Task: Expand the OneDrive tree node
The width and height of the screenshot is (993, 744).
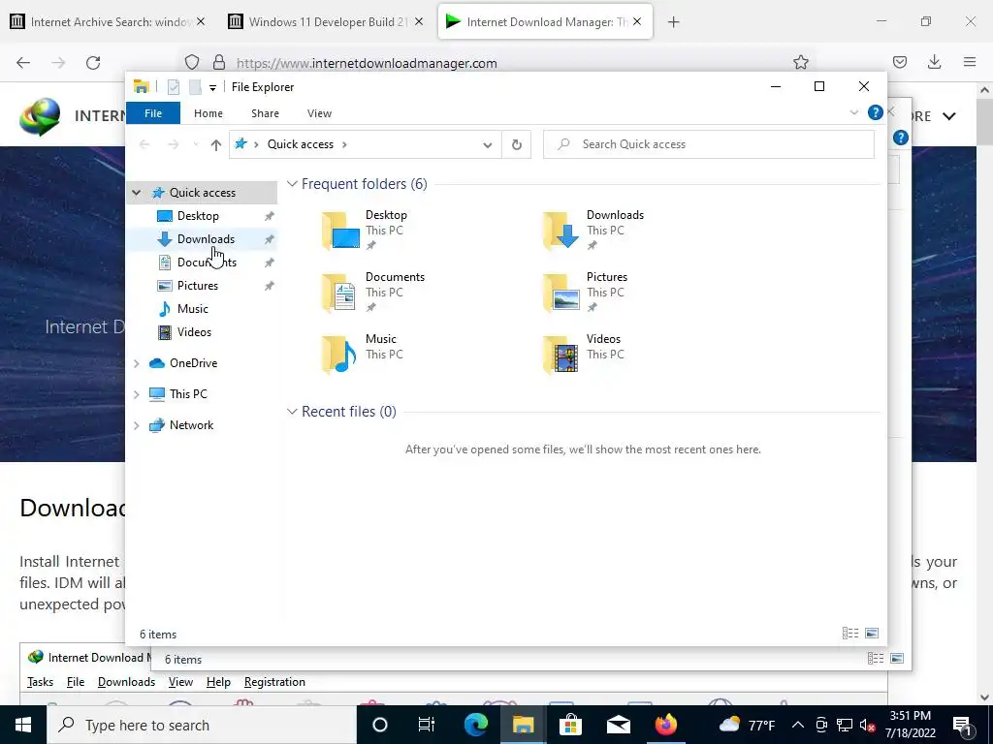Action: tap(136, 363)
